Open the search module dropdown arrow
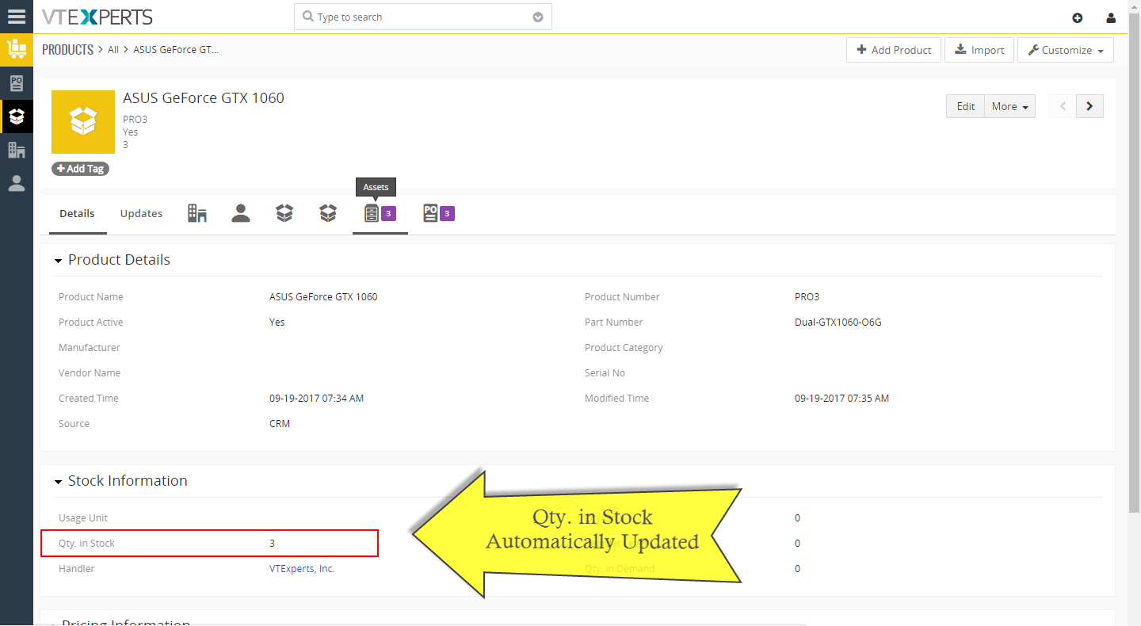The width and height of the screenshot is (1141, 626). click(x=538, y=17)
